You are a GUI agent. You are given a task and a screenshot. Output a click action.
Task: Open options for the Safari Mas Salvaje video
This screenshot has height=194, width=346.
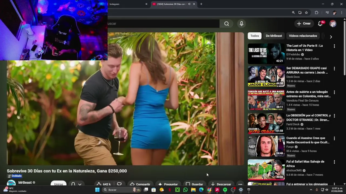[334, 162]
